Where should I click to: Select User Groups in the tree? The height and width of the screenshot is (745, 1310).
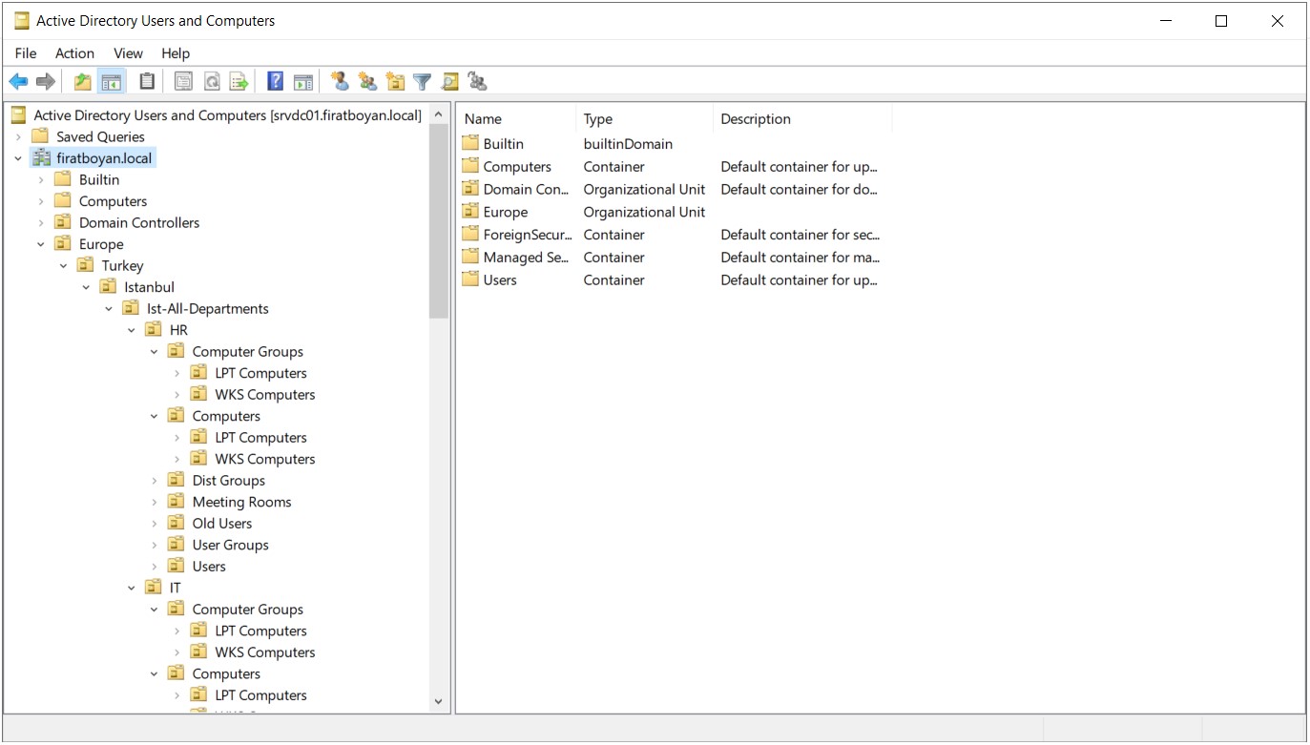(230, 545)
